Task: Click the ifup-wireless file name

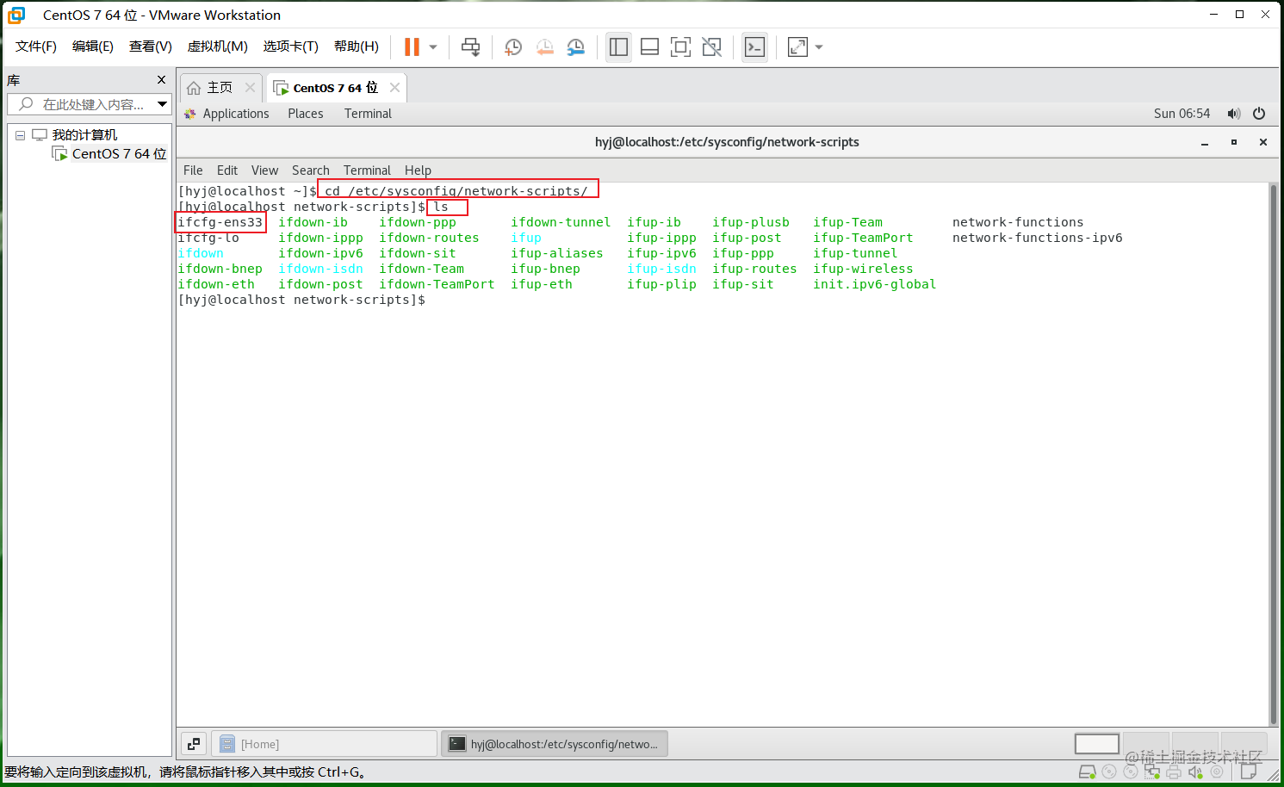Action: pos(863,269)
